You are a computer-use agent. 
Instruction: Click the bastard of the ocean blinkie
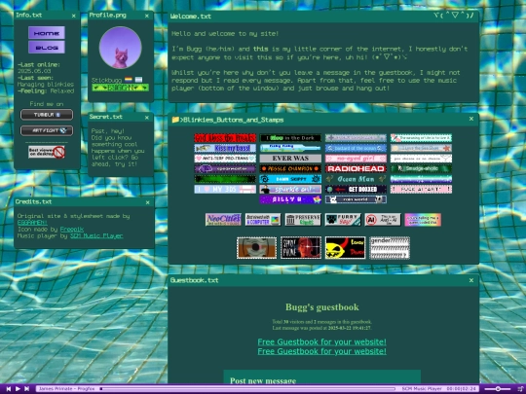tap(356, 148)
